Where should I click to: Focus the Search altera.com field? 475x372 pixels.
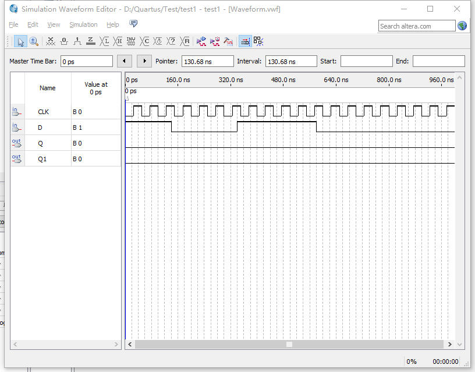tap(417, 26)
